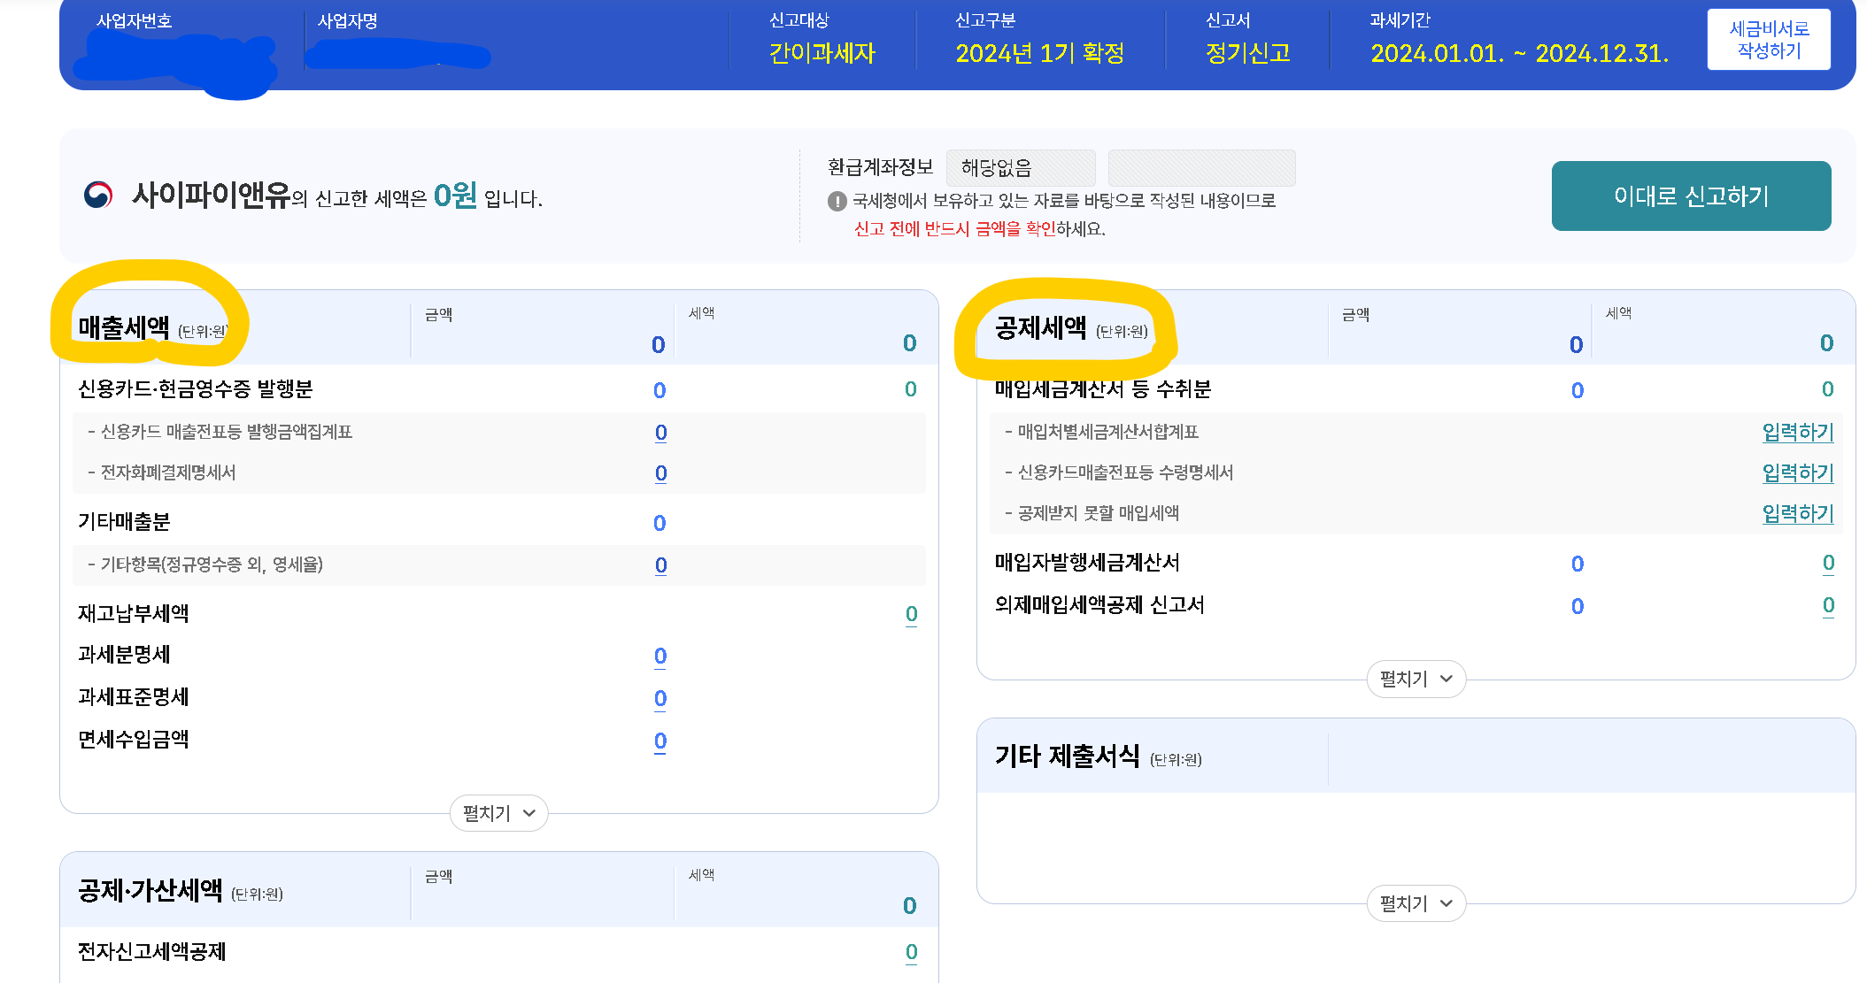
Task: Click the 매입자발행세금계산서 tax amount link
Action: point(1828,563)
